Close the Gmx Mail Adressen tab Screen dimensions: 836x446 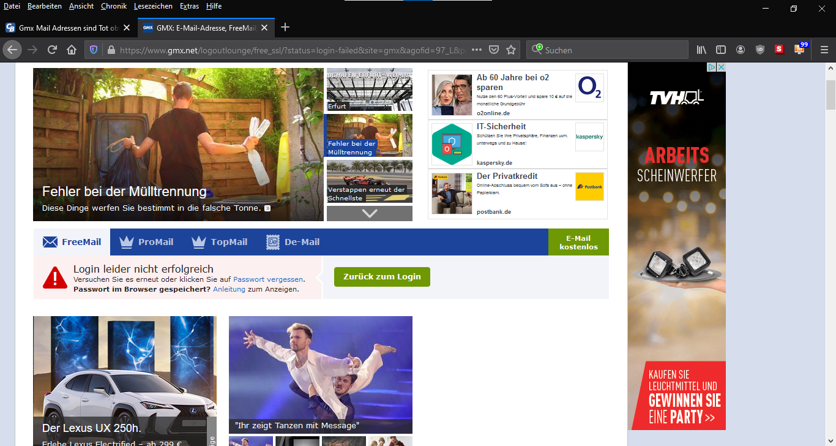[x=127, y=28]
